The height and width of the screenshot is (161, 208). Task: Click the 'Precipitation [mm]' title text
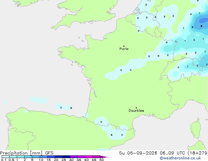click(21, 153)
